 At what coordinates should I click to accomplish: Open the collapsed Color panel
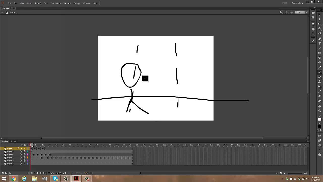(313, 13)
